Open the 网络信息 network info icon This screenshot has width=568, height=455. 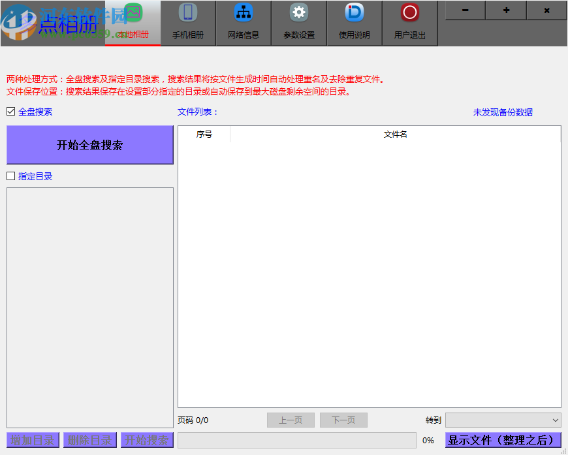244,13
